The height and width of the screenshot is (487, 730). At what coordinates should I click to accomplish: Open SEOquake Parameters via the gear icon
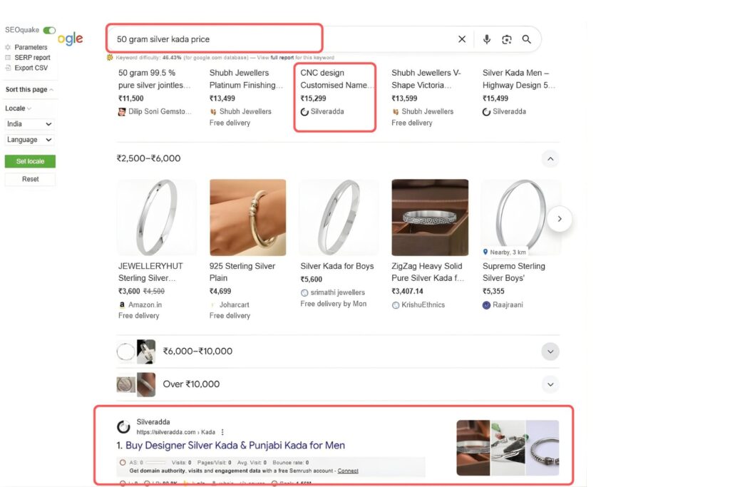pyautogui.click(x=7, y=47)
